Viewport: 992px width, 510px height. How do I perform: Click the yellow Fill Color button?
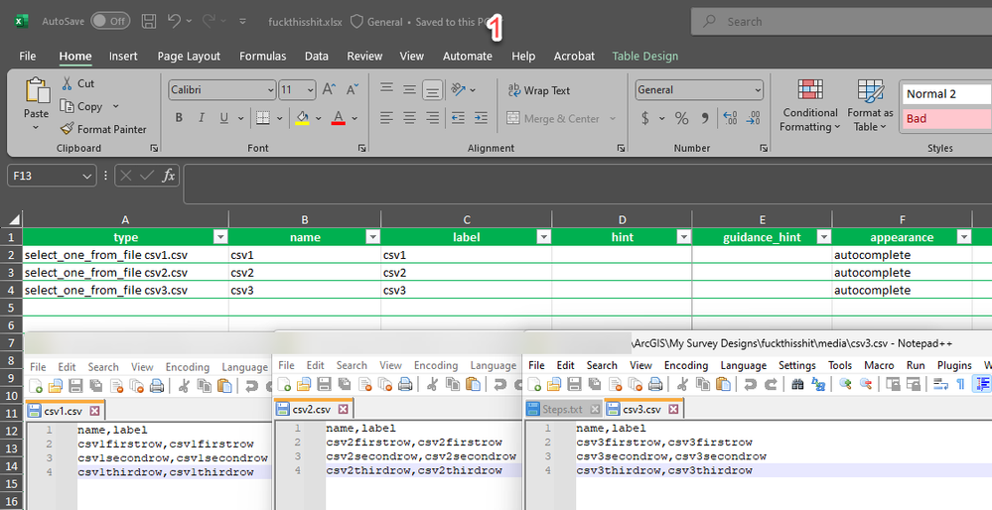click(303, 117)
